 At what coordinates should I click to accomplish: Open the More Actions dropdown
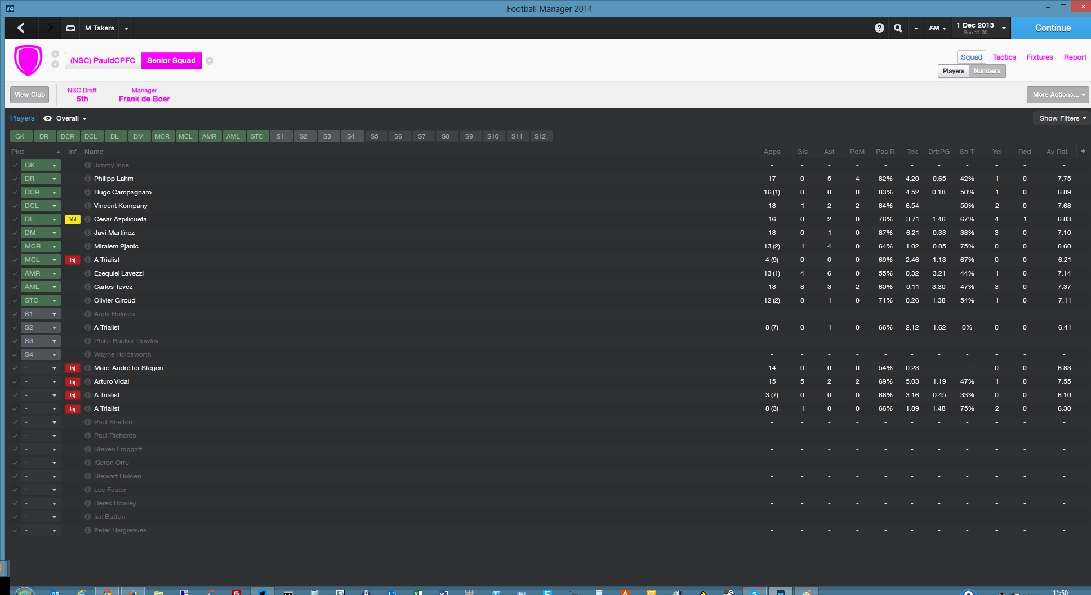tap(1058, 95)
